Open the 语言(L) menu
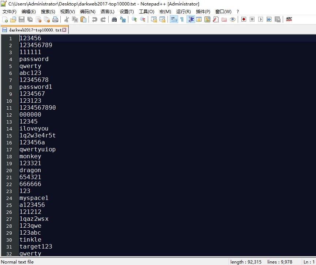The height and width of the screenshot is (265, 316). [x=108, y=11]
